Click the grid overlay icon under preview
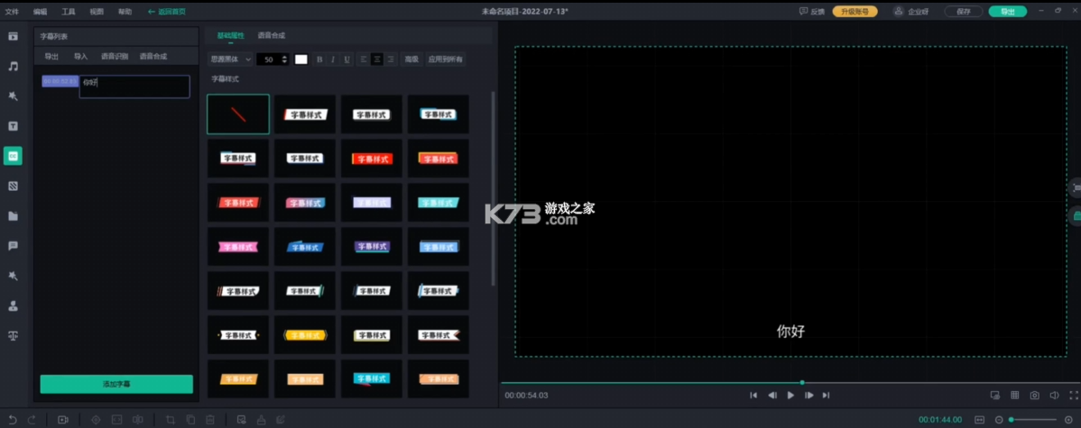The width and height of the screenshot is (1081, 428). tap(1015, 395)
